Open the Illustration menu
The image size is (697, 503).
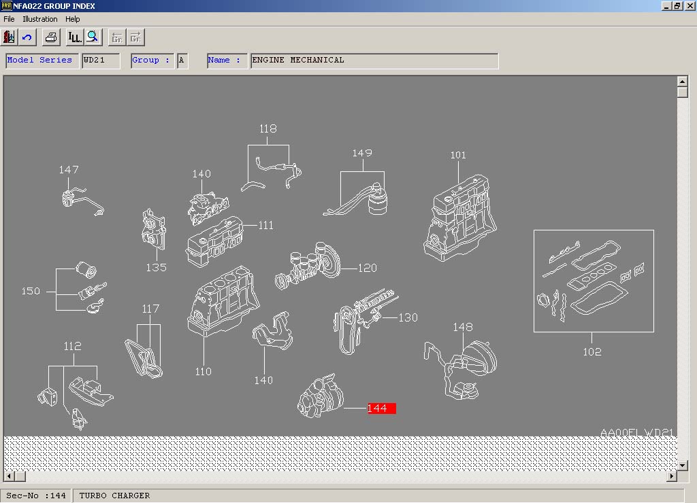pos(40,19)
